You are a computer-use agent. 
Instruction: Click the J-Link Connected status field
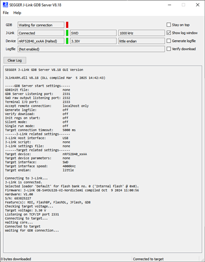click(x=41, y=33)
